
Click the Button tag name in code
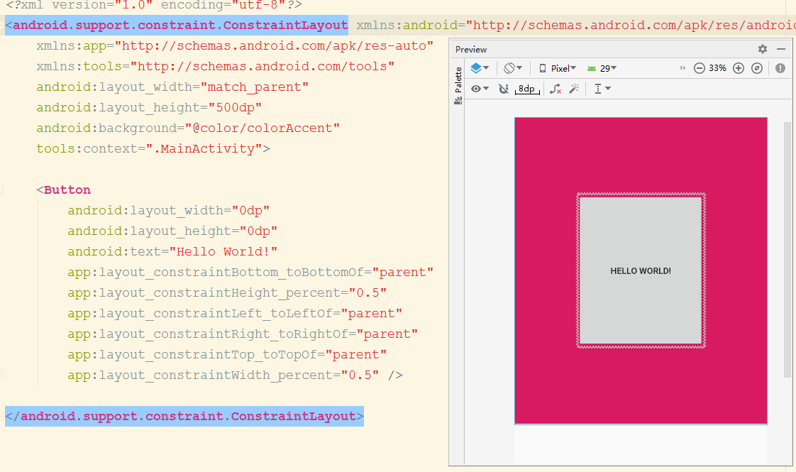[x=67, y=190]
